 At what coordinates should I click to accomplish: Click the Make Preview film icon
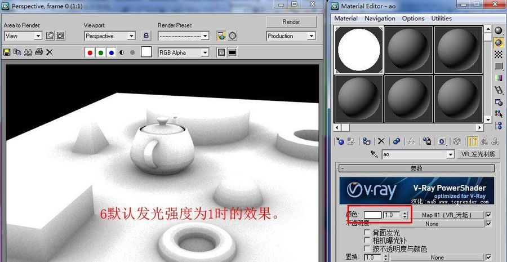[499, 90]
